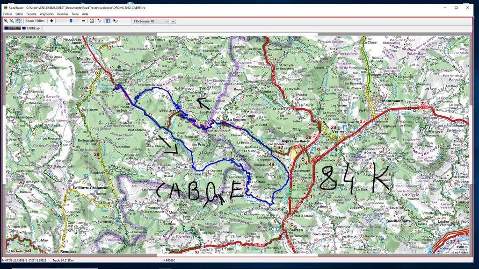Click the Zoom 1500m label
479x269 pixels.
tap(35, 21)
